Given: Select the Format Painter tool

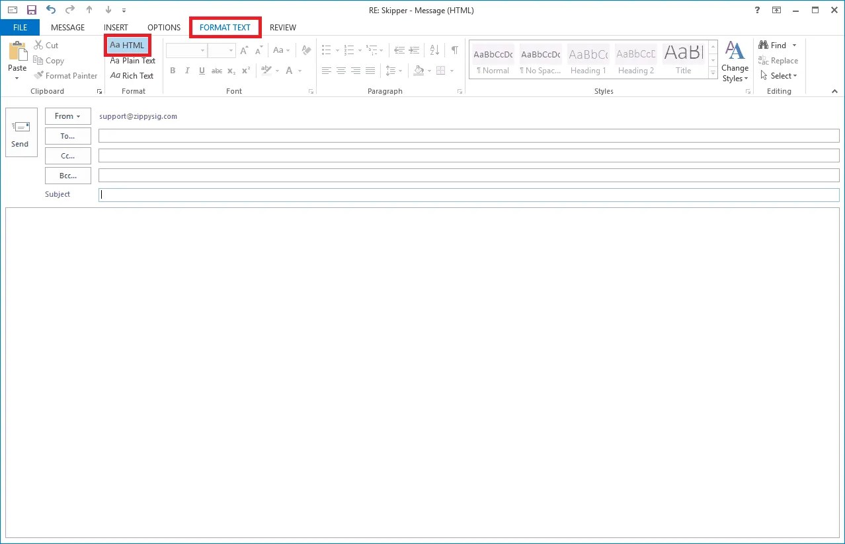Looking at the screenshot, I should click(x=65, y=75).
